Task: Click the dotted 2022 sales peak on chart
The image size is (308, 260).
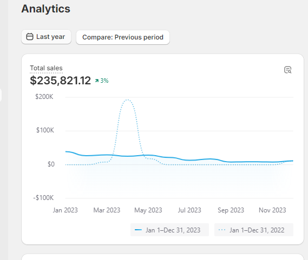Action: pos(128,100)
